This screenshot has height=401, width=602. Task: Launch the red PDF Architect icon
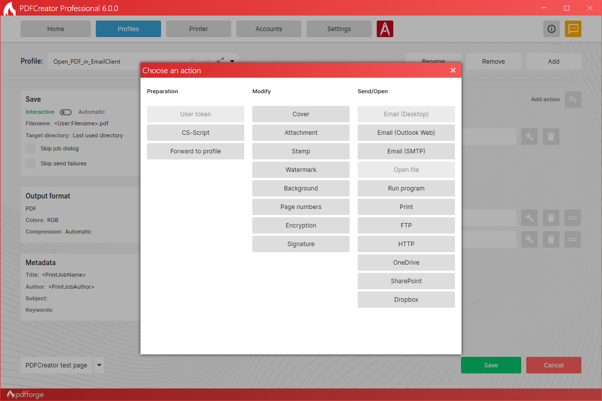[x=385, y=29]
